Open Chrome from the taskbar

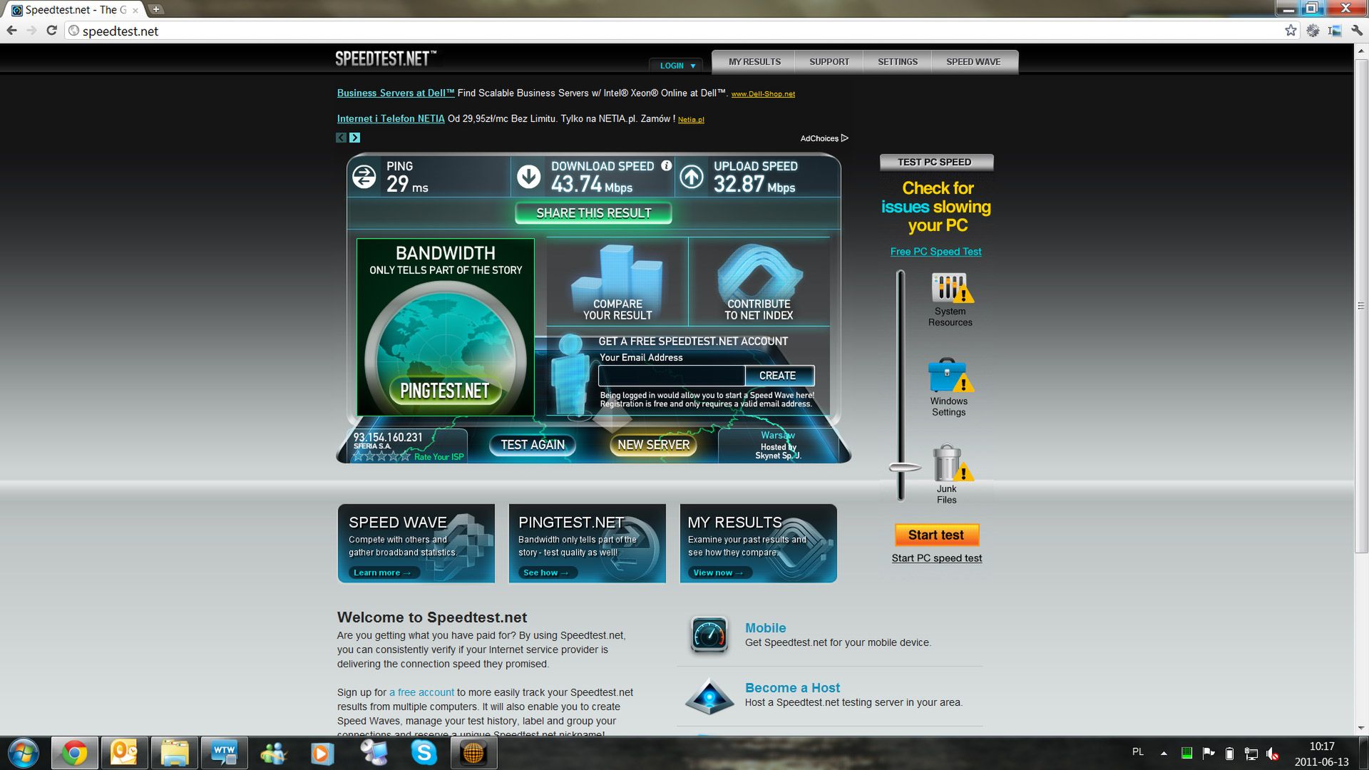[x=74, y=753]
